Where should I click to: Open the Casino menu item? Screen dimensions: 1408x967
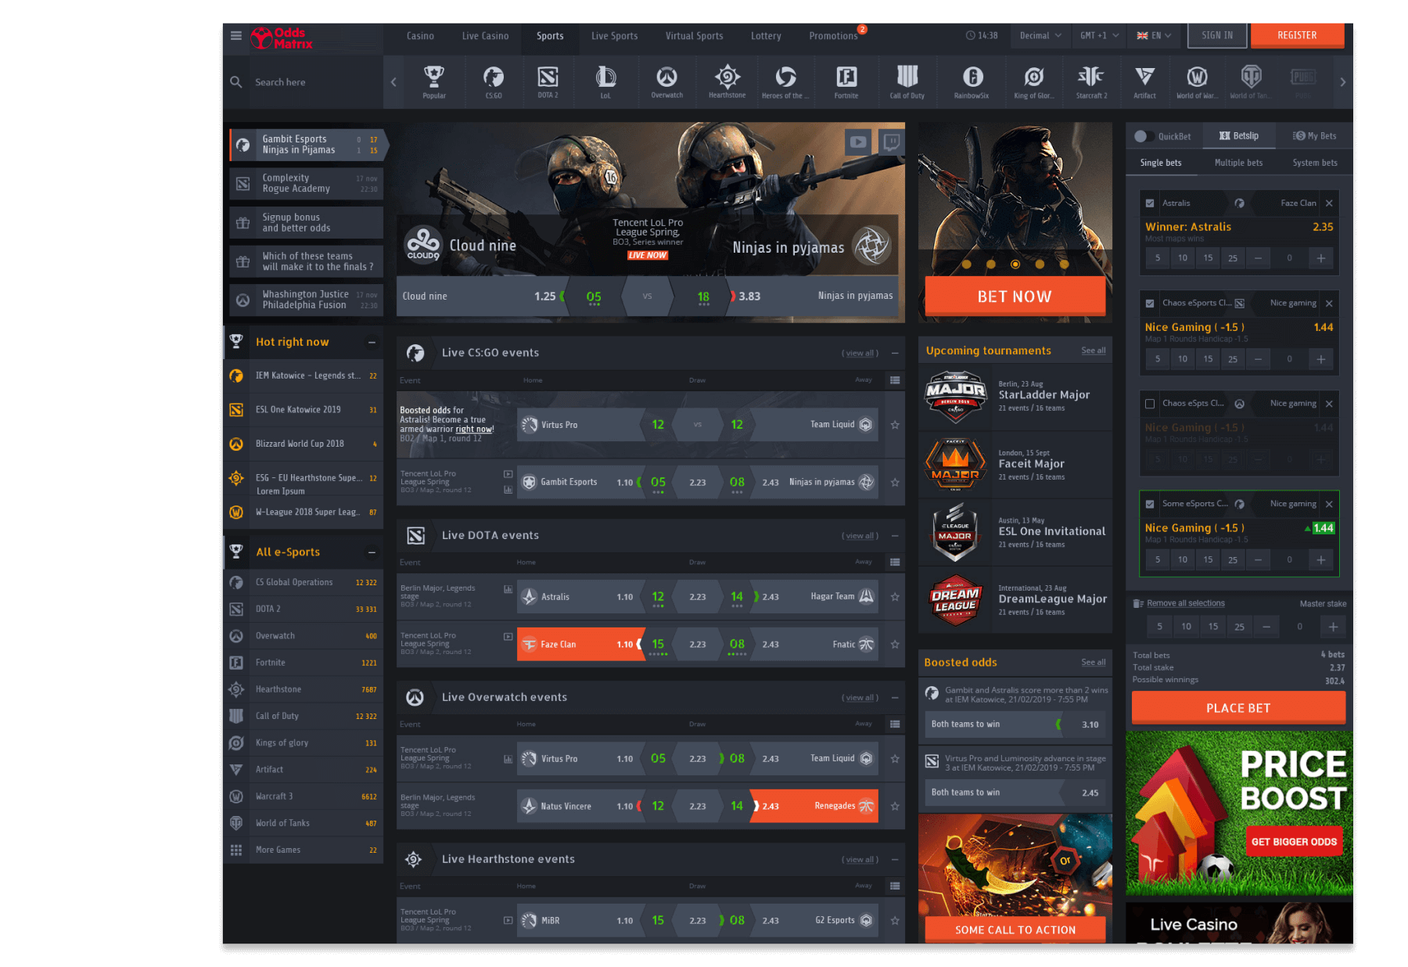pyautogui.click(x=420, y=36)
